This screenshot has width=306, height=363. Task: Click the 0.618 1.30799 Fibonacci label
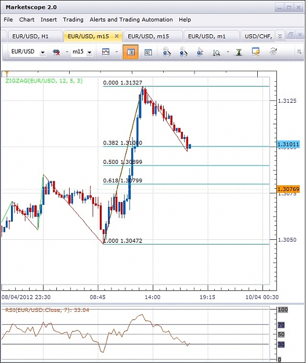coord(123,181)
